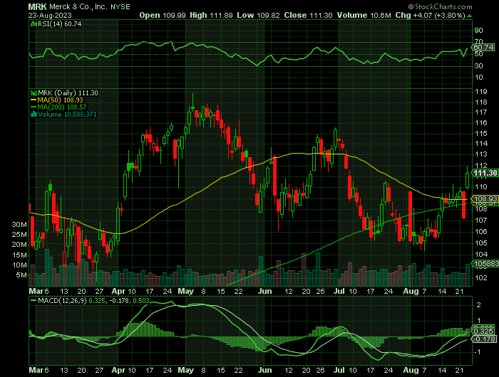Image resolution: width=499 pixels, height=377 pixels.
Task: Click the 113 label on the price axis
Action: 480,154
